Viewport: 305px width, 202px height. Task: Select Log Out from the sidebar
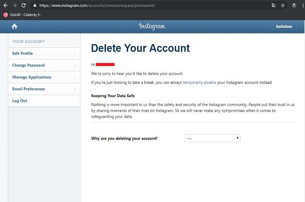20,101
